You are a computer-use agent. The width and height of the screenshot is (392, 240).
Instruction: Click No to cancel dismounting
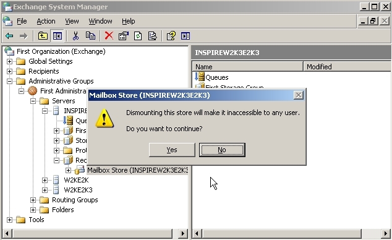tap(222, 150)
